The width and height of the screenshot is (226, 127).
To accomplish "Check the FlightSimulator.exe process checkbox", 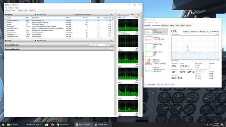I will tap(6, 20).
